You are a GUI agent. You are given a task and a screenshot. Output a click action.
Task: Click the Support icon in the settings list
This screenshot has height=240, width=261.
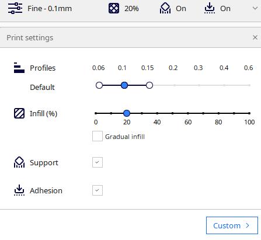point(19,162)
